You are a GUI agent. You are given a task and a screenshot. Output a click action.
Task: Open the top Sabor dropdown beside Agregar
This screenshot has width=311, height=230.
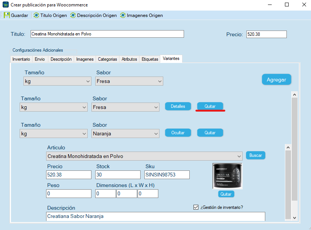click(129, 81)
